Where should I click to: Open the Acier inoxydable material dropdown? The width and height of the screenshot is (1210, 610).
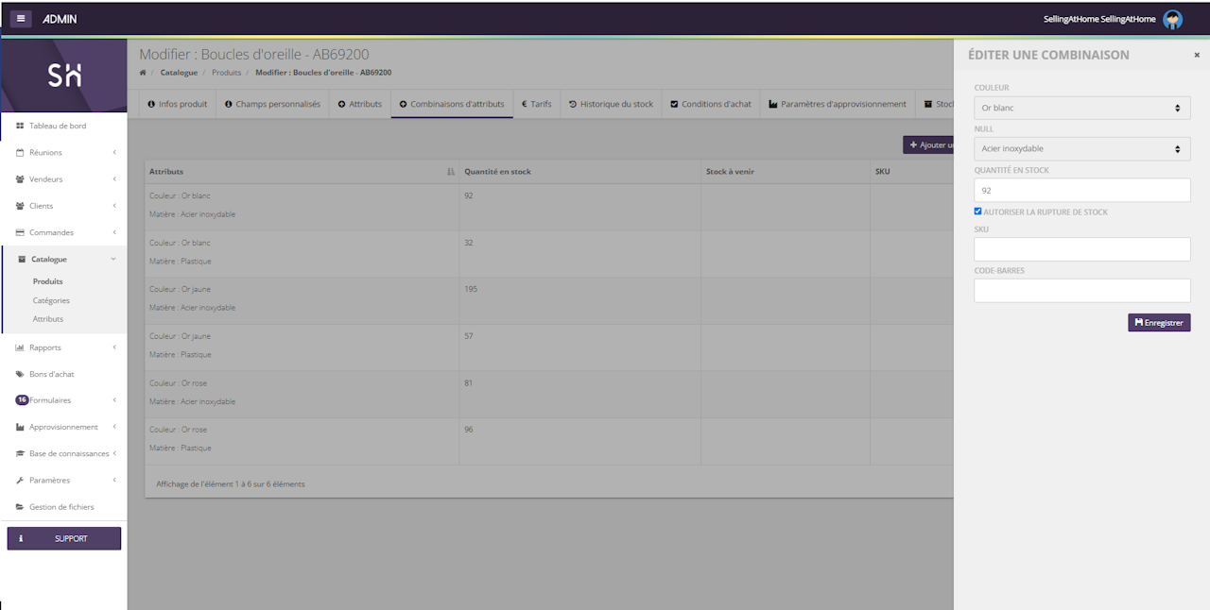click(1081, 149)
